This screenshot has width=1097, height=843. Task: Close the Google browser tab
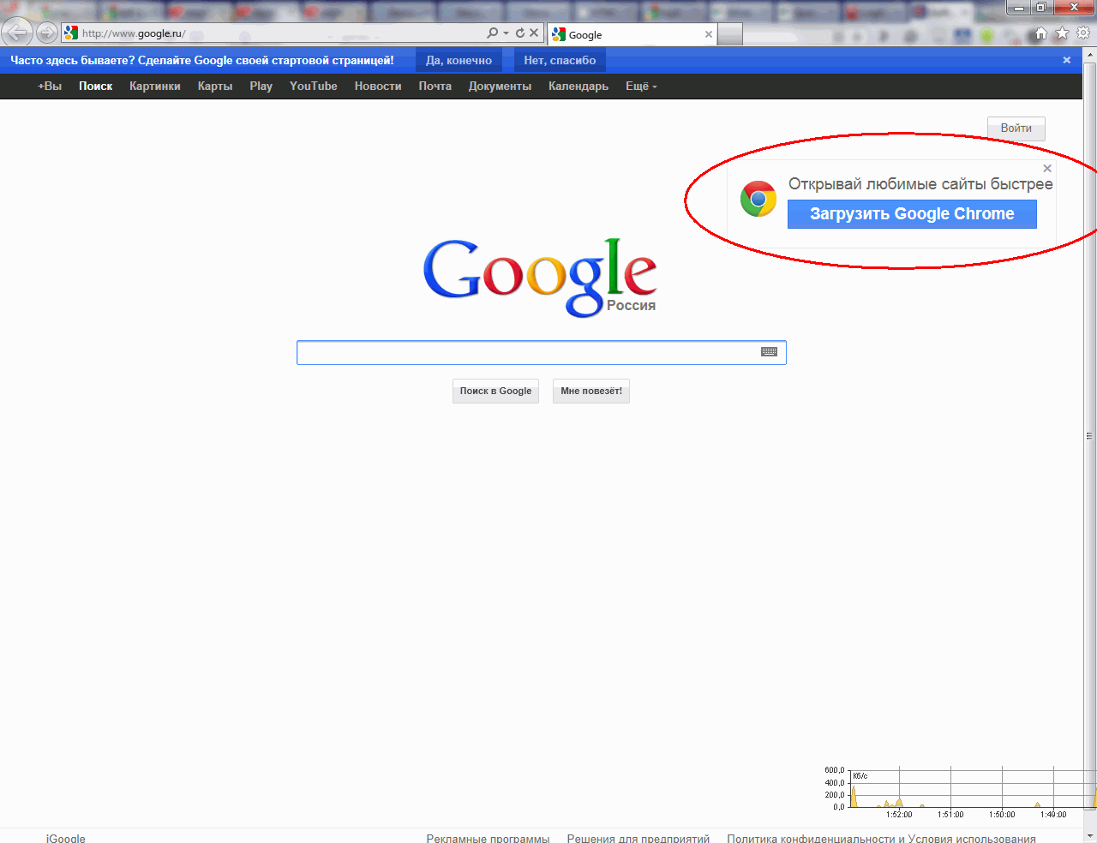pos(709,34)
